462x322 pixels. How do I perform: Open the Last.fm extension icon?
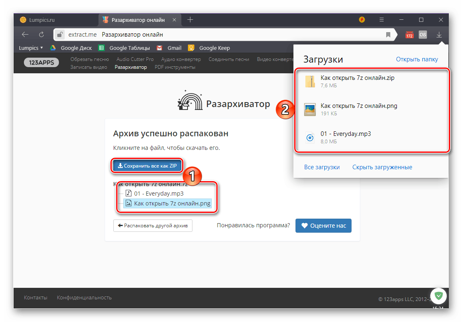(423, 35)
